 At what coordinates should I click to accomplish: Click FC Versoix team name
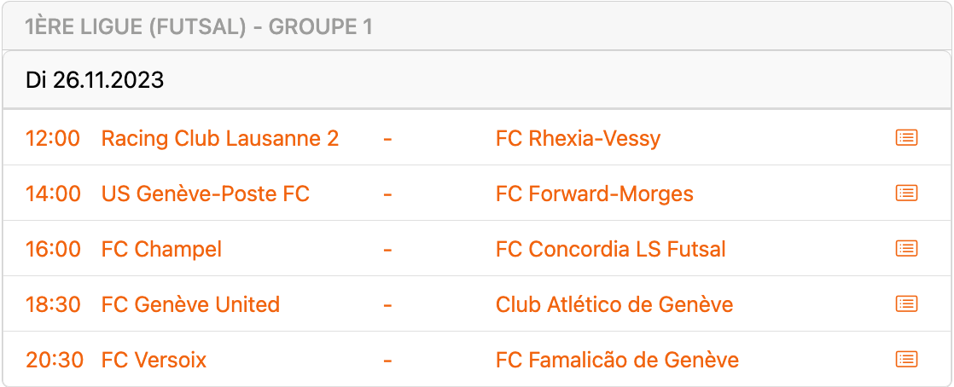(x=154, y=360)
